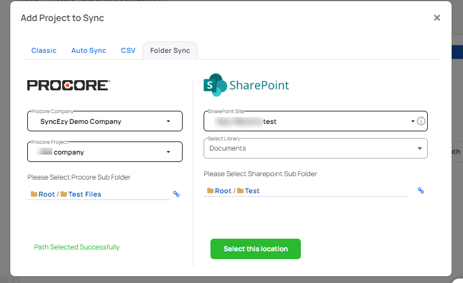Click the Please Select Procore Sub Folder label
The image size is (463, 283).
(x=79, y=177)
